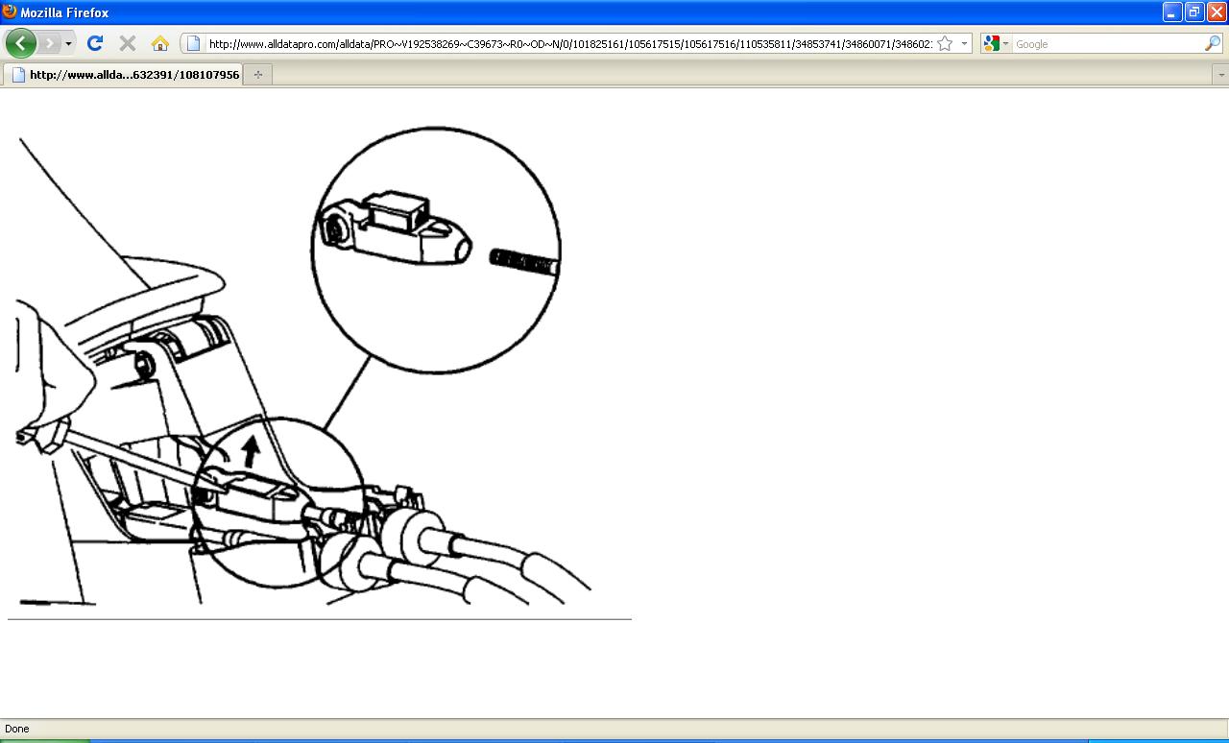Go back to the previous page
Image resolution: width=1229 pixels, height=743 pixels.
(20, 43)
